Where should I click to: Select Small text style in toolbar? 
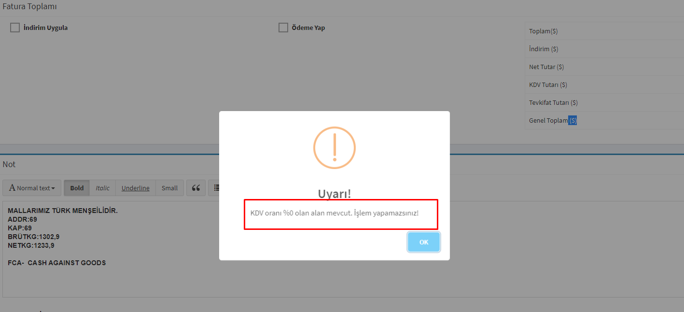[x=169, y=188]
